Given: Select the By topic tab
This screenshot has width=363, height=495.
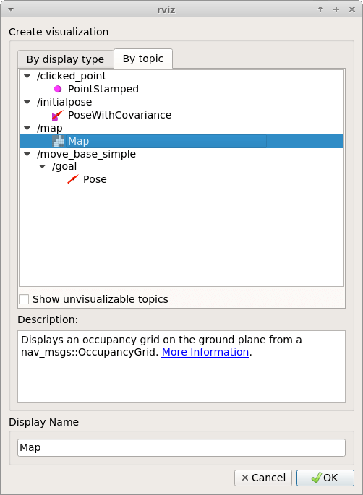Looking at the screenshot, I should (143, 59).
